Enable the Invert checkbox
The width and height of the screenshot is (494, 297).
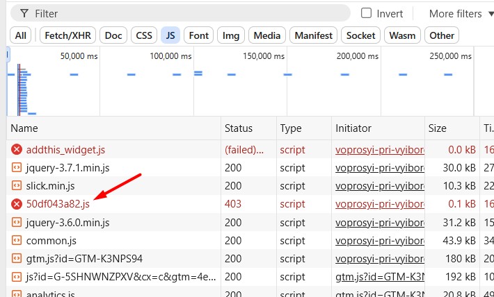pyautogui.click(x=366, y=13)
